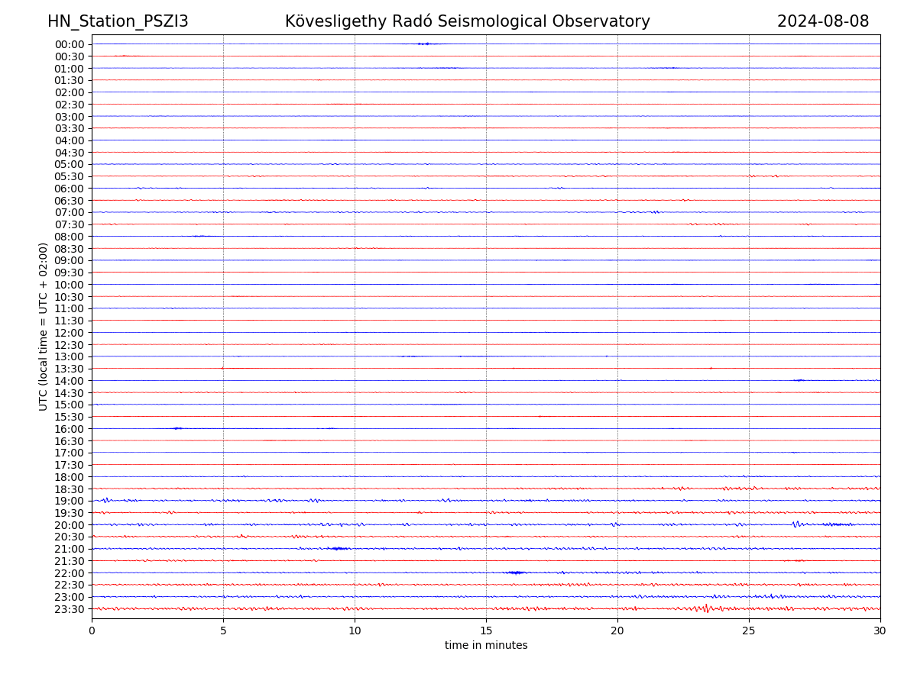
Task: Click the x-axis tick label 0
Action: 92,631
